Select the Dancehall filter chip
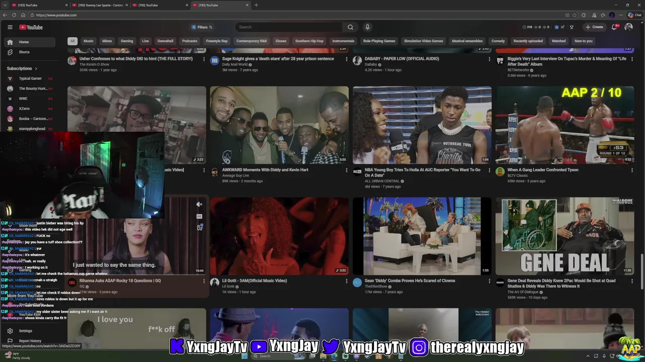This screenshot has width=645, height=362. point(165,41)
